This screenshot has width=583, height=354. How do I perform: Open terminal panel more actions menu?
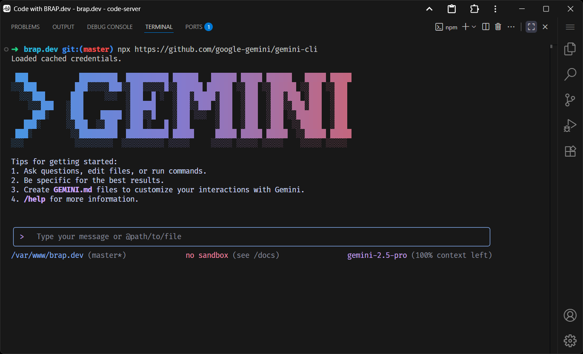click(511, 27)
